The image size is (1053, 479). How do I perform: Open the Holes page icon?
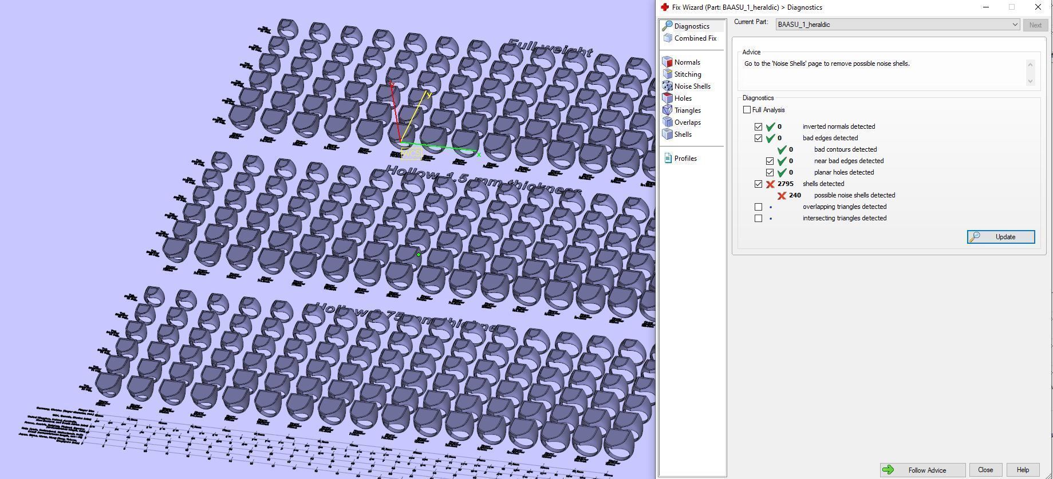point(667,98)
